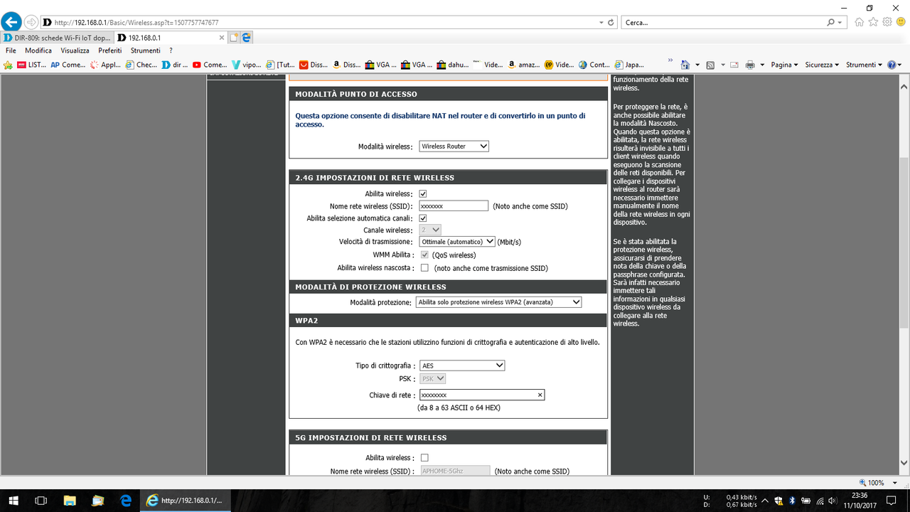Viewport: 910px width, 512px height.
Task: Clear the Chiave di rete field with X
Action: [x=540, y=395]
